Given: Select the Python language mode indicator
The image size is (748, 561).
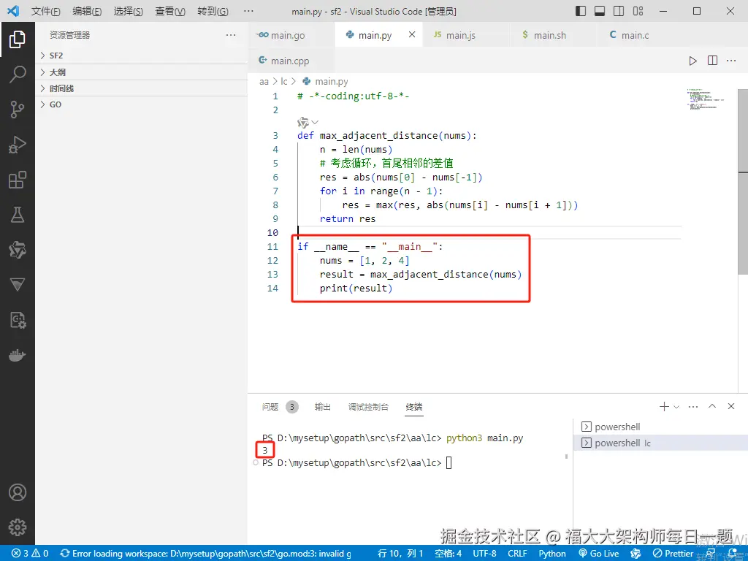Looking at the screenshot, I should [x=552, y=554].
